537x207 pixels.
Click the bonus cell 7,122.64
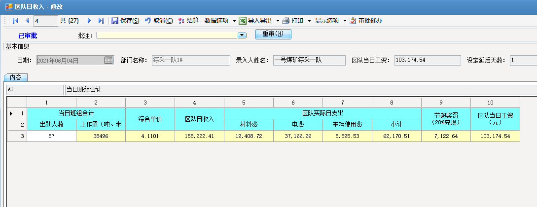point(446,136)
